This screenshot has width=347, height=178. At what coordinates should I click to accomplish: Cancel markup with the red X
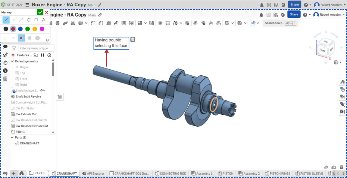pos(46,12)
